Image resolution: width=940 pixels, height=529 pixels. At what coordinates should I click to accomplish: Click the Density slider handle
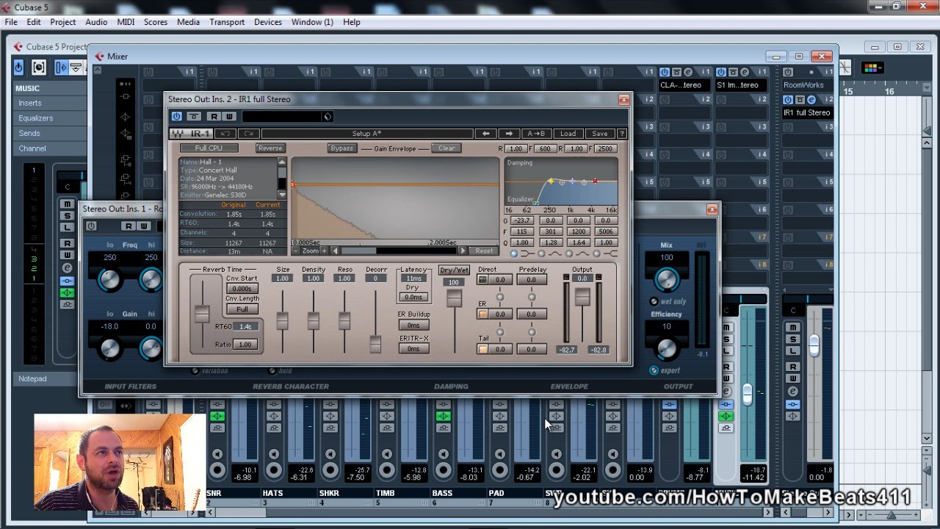(314, 320)
